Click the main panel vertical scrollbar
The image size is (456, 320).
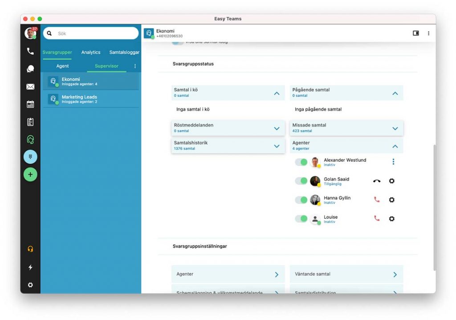point(435,207)
